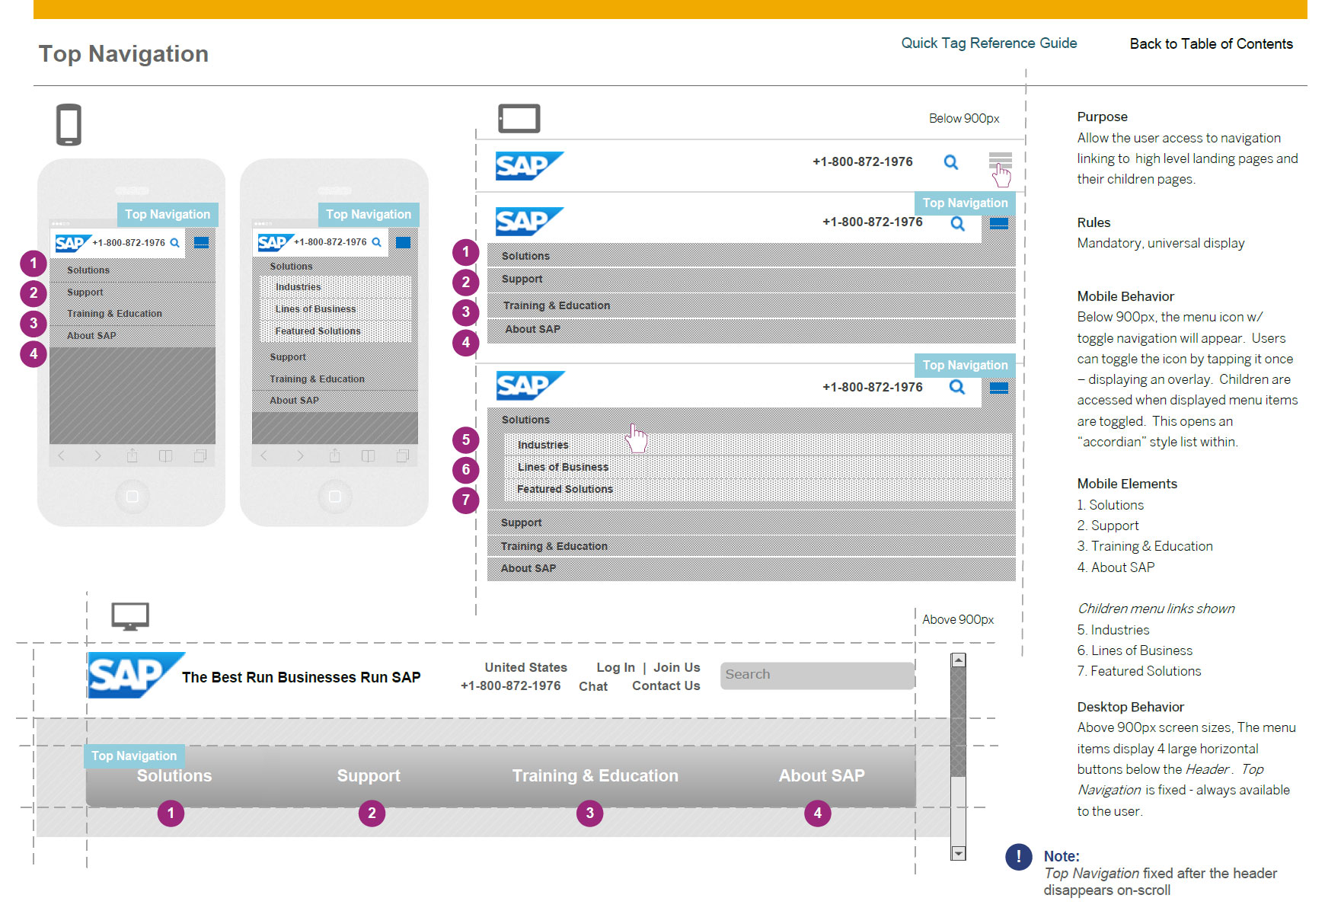Click the search magnifier in top tablet header
This screenshot has height=914, width=1325.
[951, 162]
